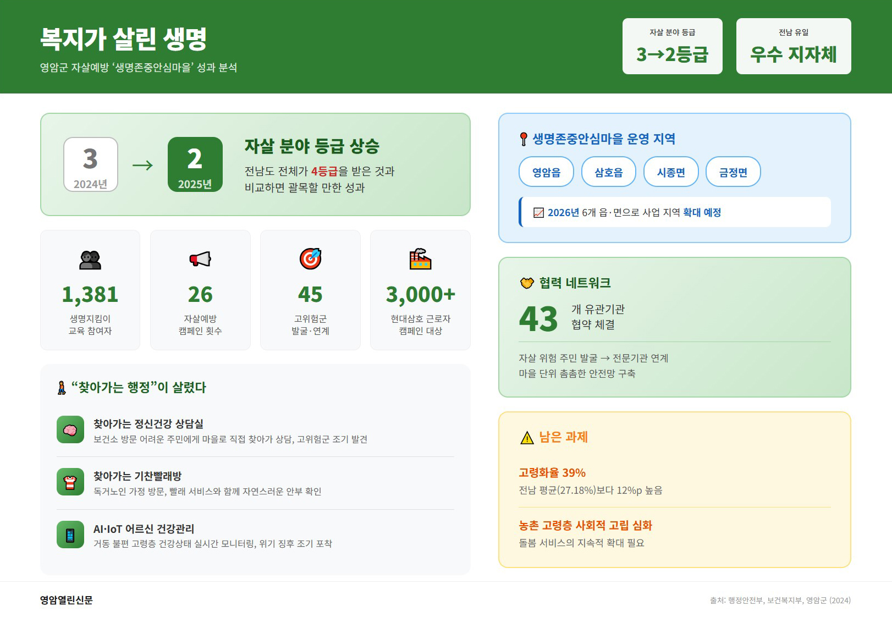Click the 영암열린신문 footer name
The image size is (892, 617).
(67, 600)
